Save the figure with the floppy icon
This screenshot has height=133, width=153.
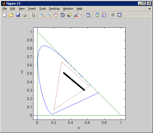(x=18, y=15)
